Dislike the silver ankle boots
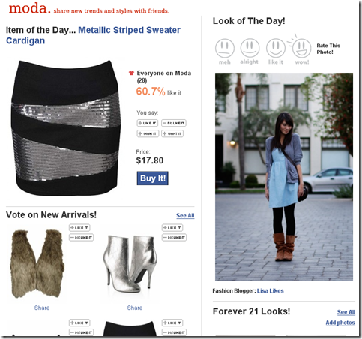Screen dimensions: 362x339 (x=174, y=237)
